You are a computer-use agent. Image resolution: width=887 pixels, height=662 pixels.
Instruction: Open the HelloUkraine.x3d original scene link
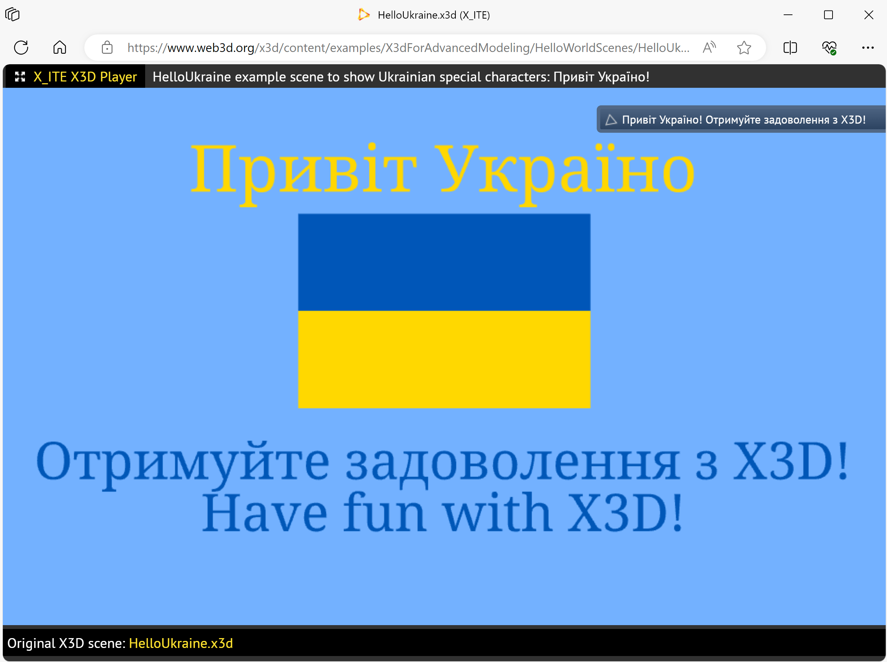coord(180,643)
